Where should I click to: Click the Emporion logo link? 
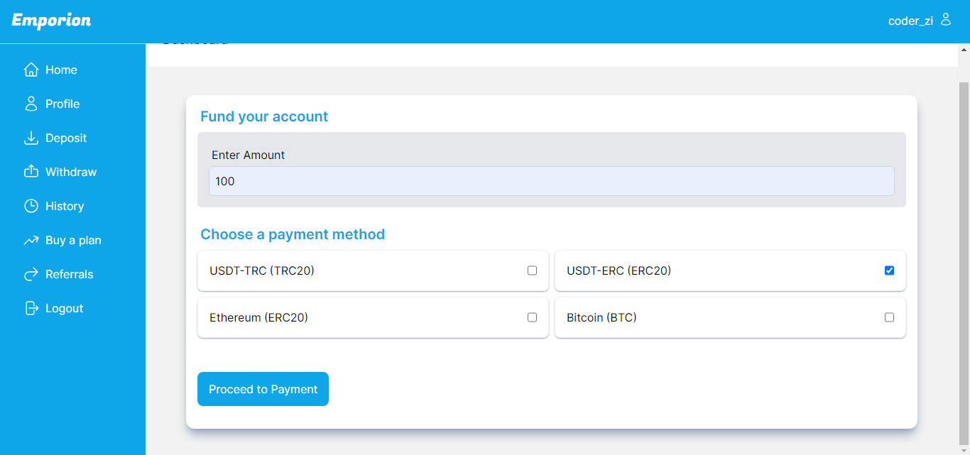pyautogui.click(x=51, y=21)
